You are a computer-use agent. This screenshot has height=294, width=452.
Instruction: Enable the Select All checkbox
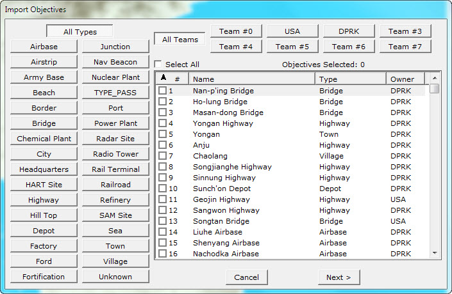[158, 65]
